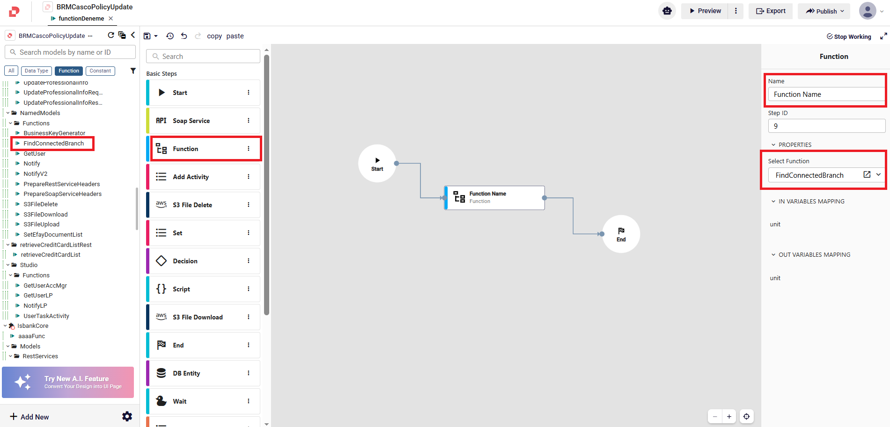Screen dimensions: 890x427
Task: Click the Export button
Action: [771, 11]
